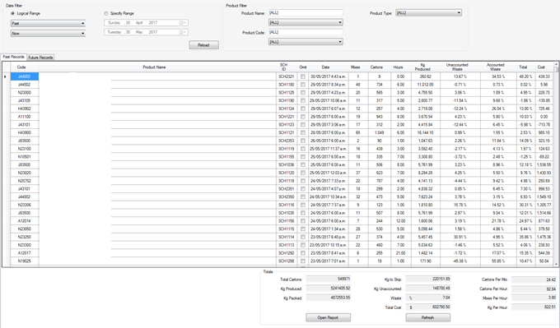Click the table vertical scrollbar down arrow

coord(556,264)
